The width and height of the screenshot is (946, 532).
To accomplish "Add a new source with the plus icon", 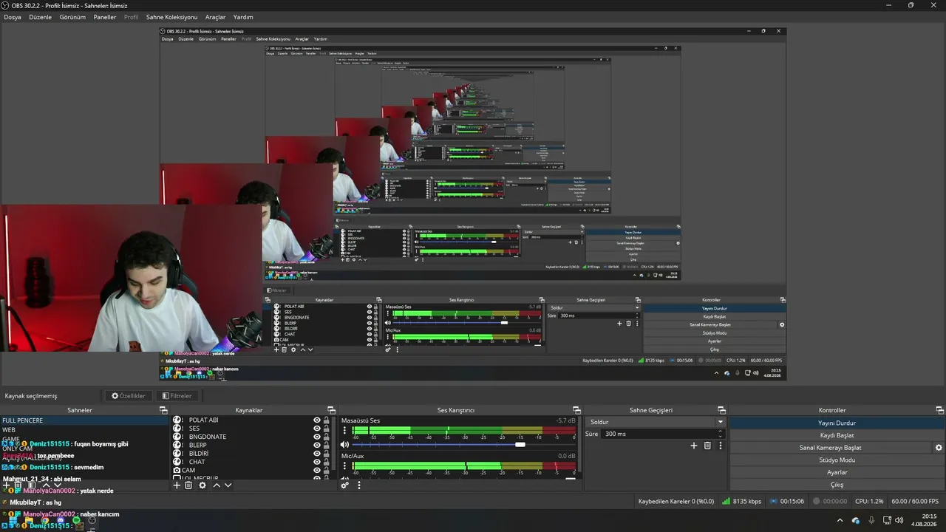I will click(177, 485).
